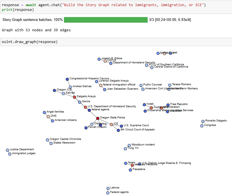Click the Tung Yin node
This screenshot has height=196, width=232.
coord(125,149)
